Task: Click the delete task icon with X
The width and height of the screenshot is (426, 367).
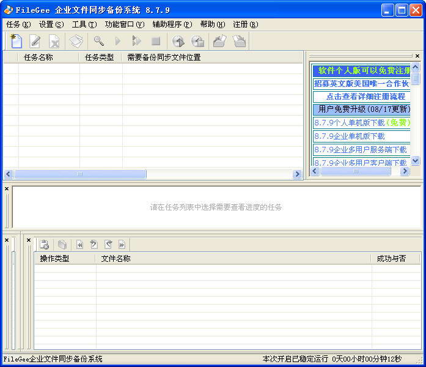Action: (54, 41)
